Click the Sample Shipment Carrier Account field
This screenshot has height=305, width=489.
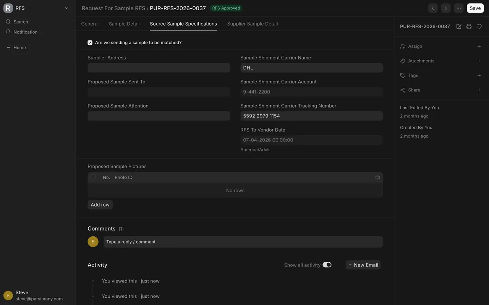tap(312, 92)
